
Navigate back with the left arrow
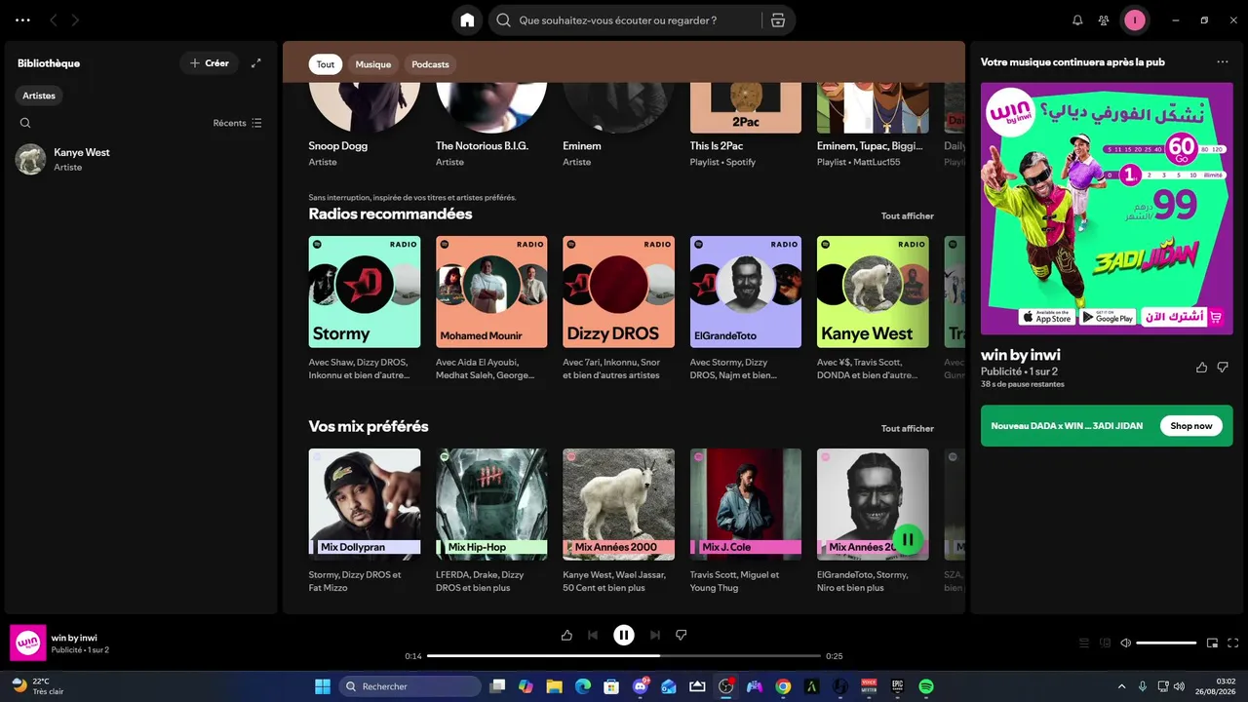[x=54, y=20]
